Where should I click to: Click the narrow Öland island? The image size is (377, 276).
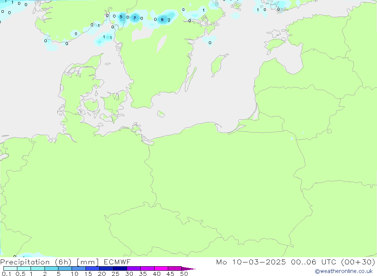click(x=190, y=79)
